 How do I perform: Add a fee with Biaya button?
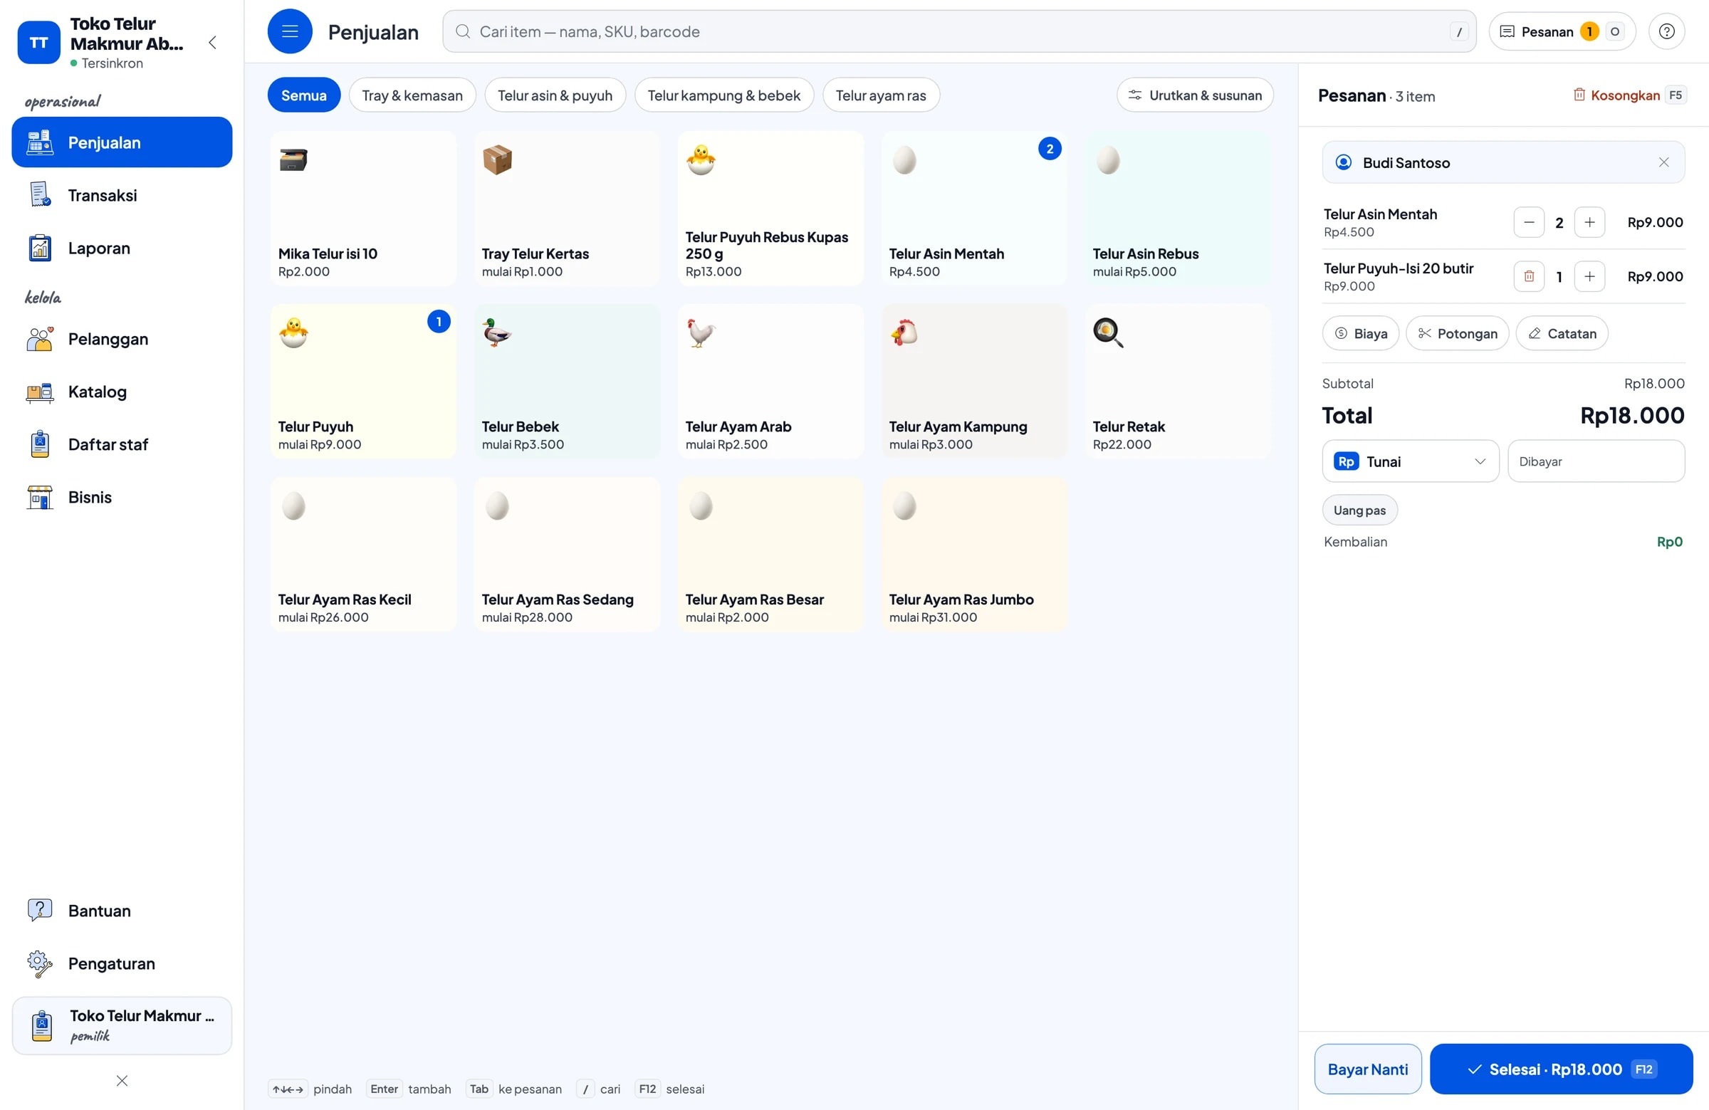1360,333
